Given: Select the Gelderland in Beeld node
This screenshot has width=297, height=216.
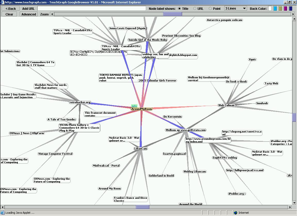Looking at the screenshot, I should 161,176.
